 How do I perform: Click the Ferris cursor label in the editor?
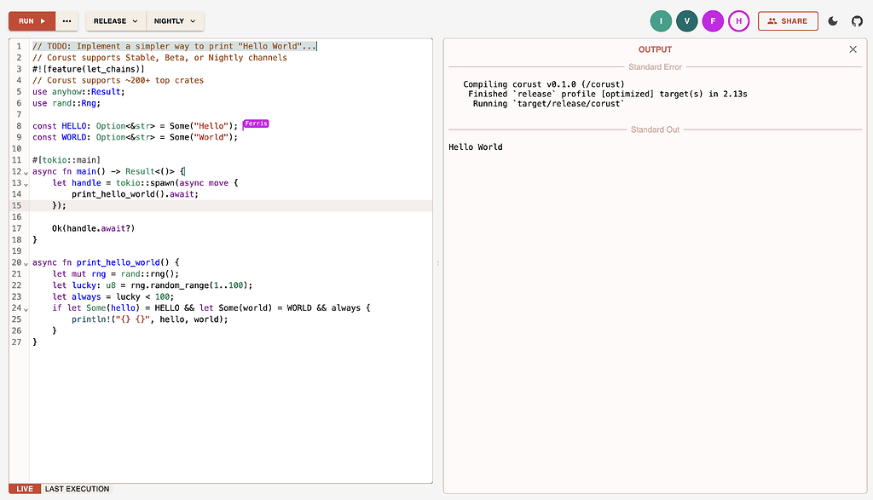256,123
